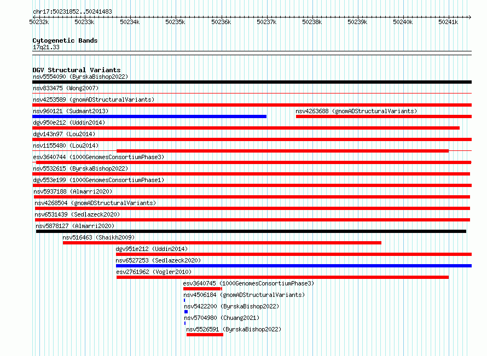Click the 50234k ruler tick label
This screenshot has height=356, width=487.
130,22
